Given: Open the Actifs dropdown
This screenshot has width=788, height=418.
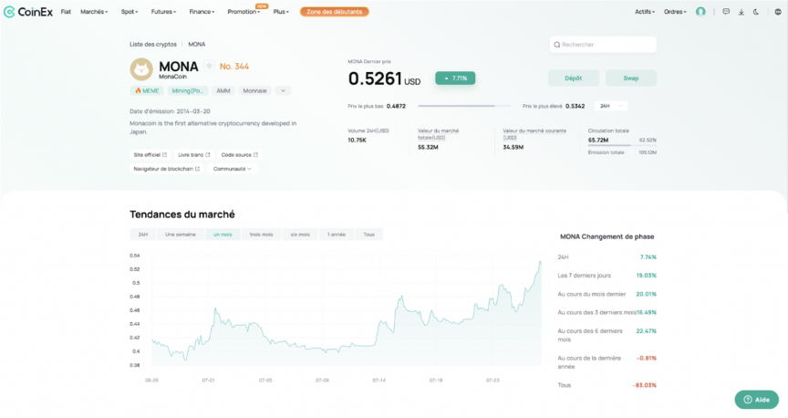Looking at the screenshot, I should tap(645, 12).
